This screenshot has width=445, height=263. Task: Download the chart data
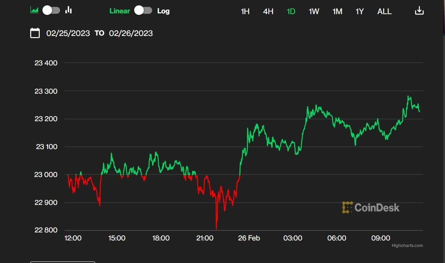tap(419, 11)
